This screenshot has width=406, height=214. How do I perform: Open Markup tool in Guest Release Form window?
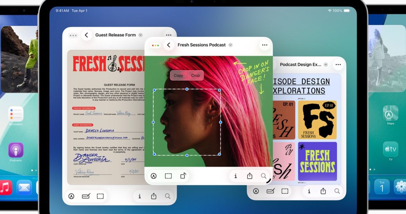[71, 197]
